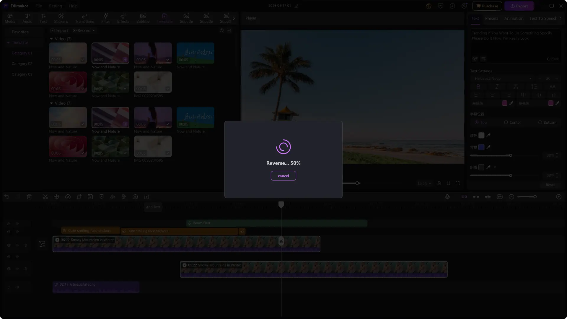The height and width of the screenshot is (319, 567).
Task: Switch to the Animation tab
Action: [x=514, y=18]
